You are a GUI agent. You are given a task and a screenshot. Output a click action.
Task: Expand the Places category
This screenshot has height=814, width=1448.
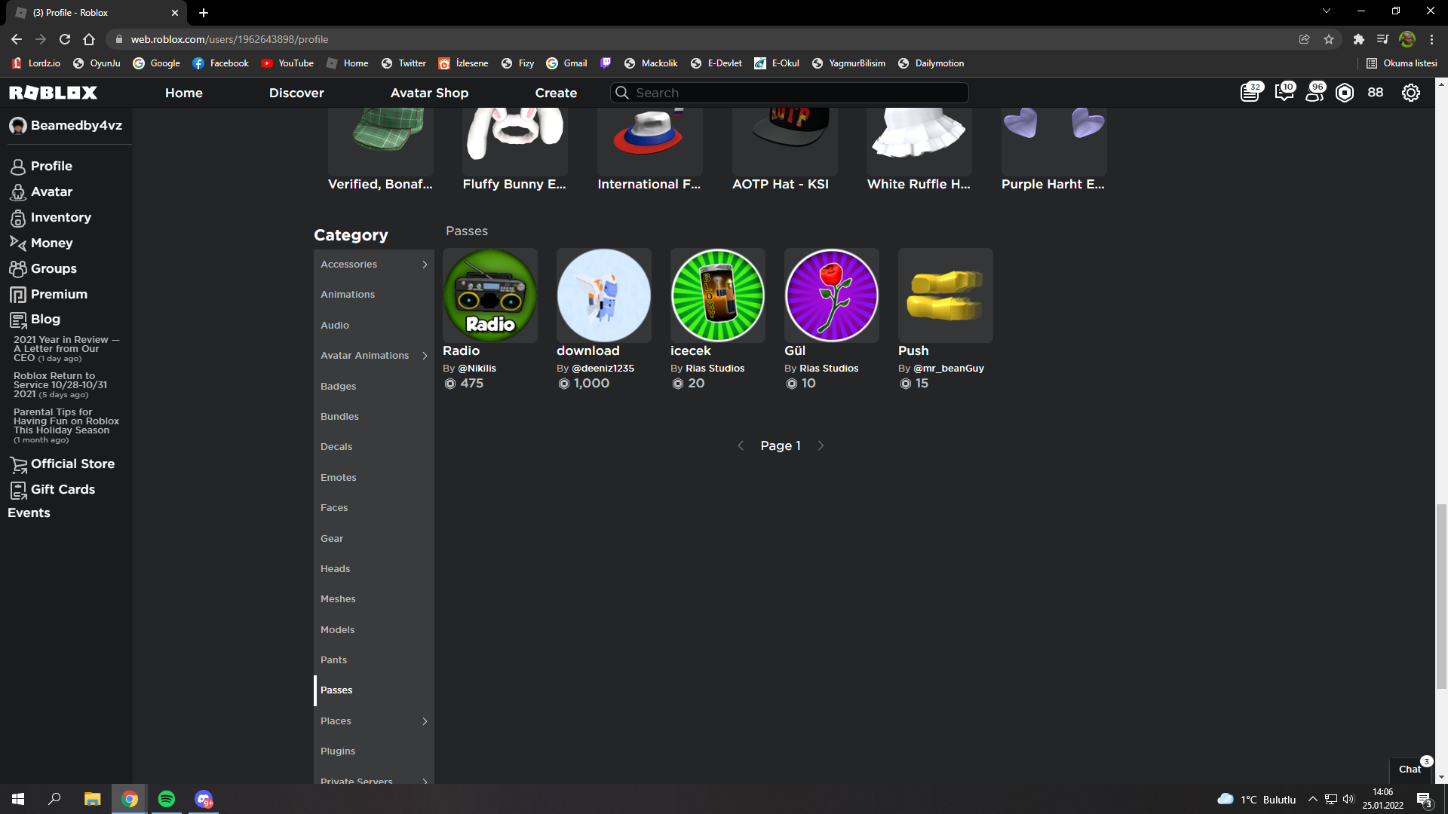[425, 721]
